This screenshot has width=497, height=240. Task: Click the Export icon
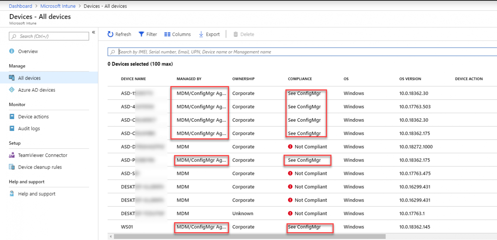tap(201, 34)
